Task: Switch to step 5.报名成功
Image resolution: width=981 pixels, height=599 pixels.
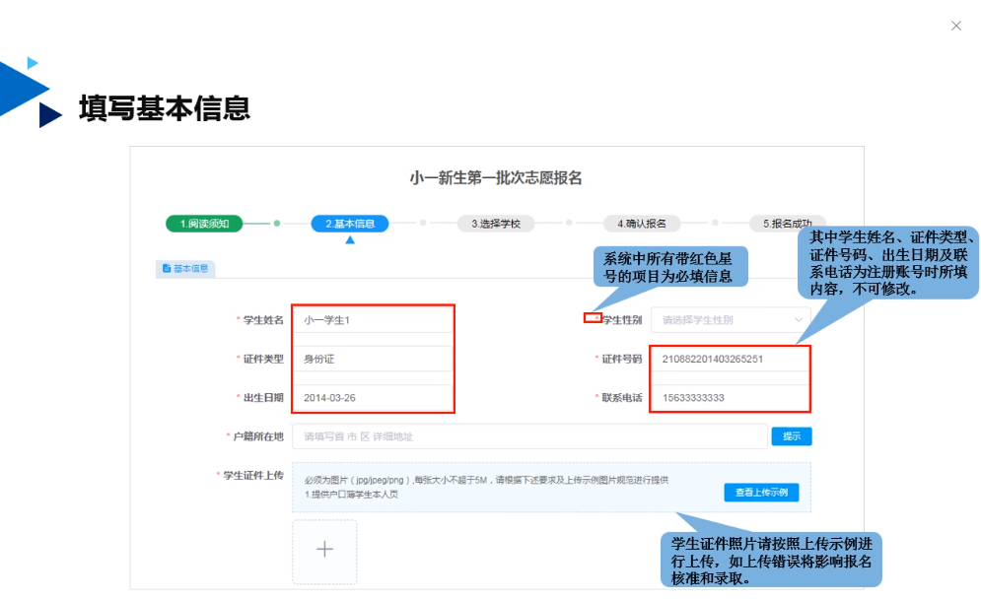Action: click(785, 224)
